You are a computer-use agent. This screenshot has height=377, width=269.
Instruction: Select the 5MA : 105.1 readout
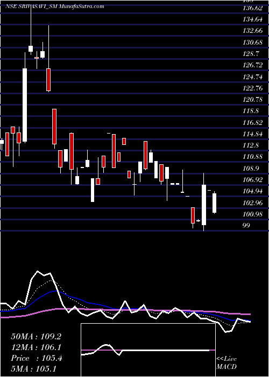tap(33, 368)
